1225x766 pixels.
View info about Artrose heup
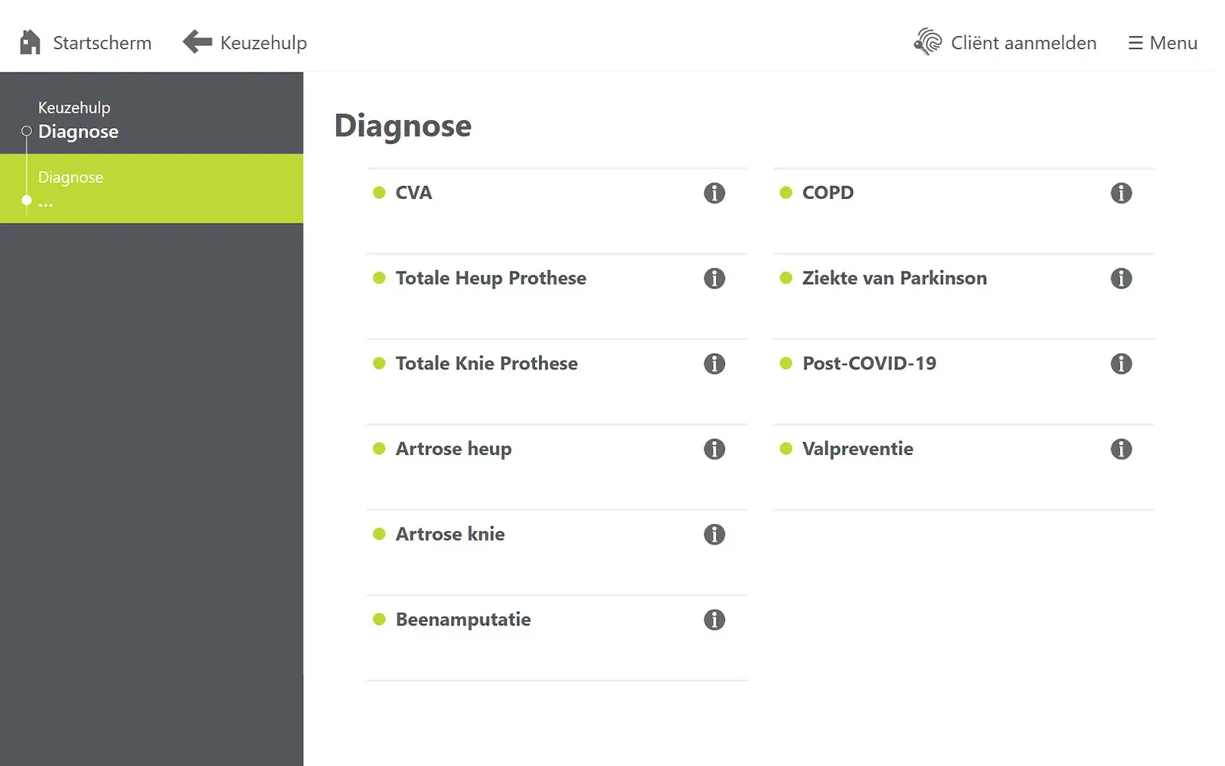pyautogui.click(x=714, y=449)
